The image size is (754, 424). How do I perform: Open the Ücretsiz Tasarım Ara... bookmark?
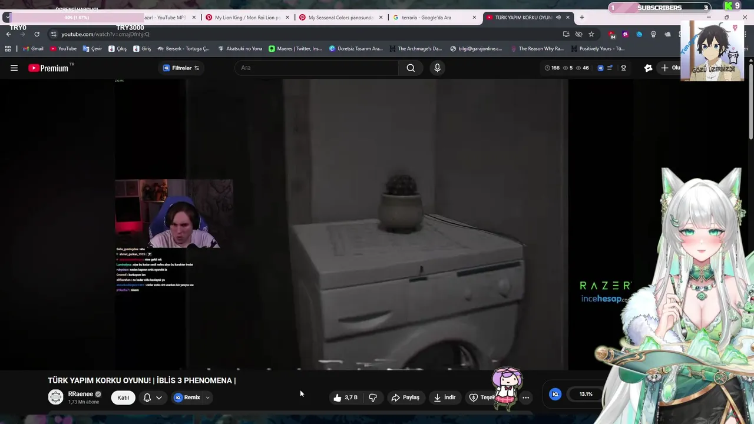click(356, 49)
